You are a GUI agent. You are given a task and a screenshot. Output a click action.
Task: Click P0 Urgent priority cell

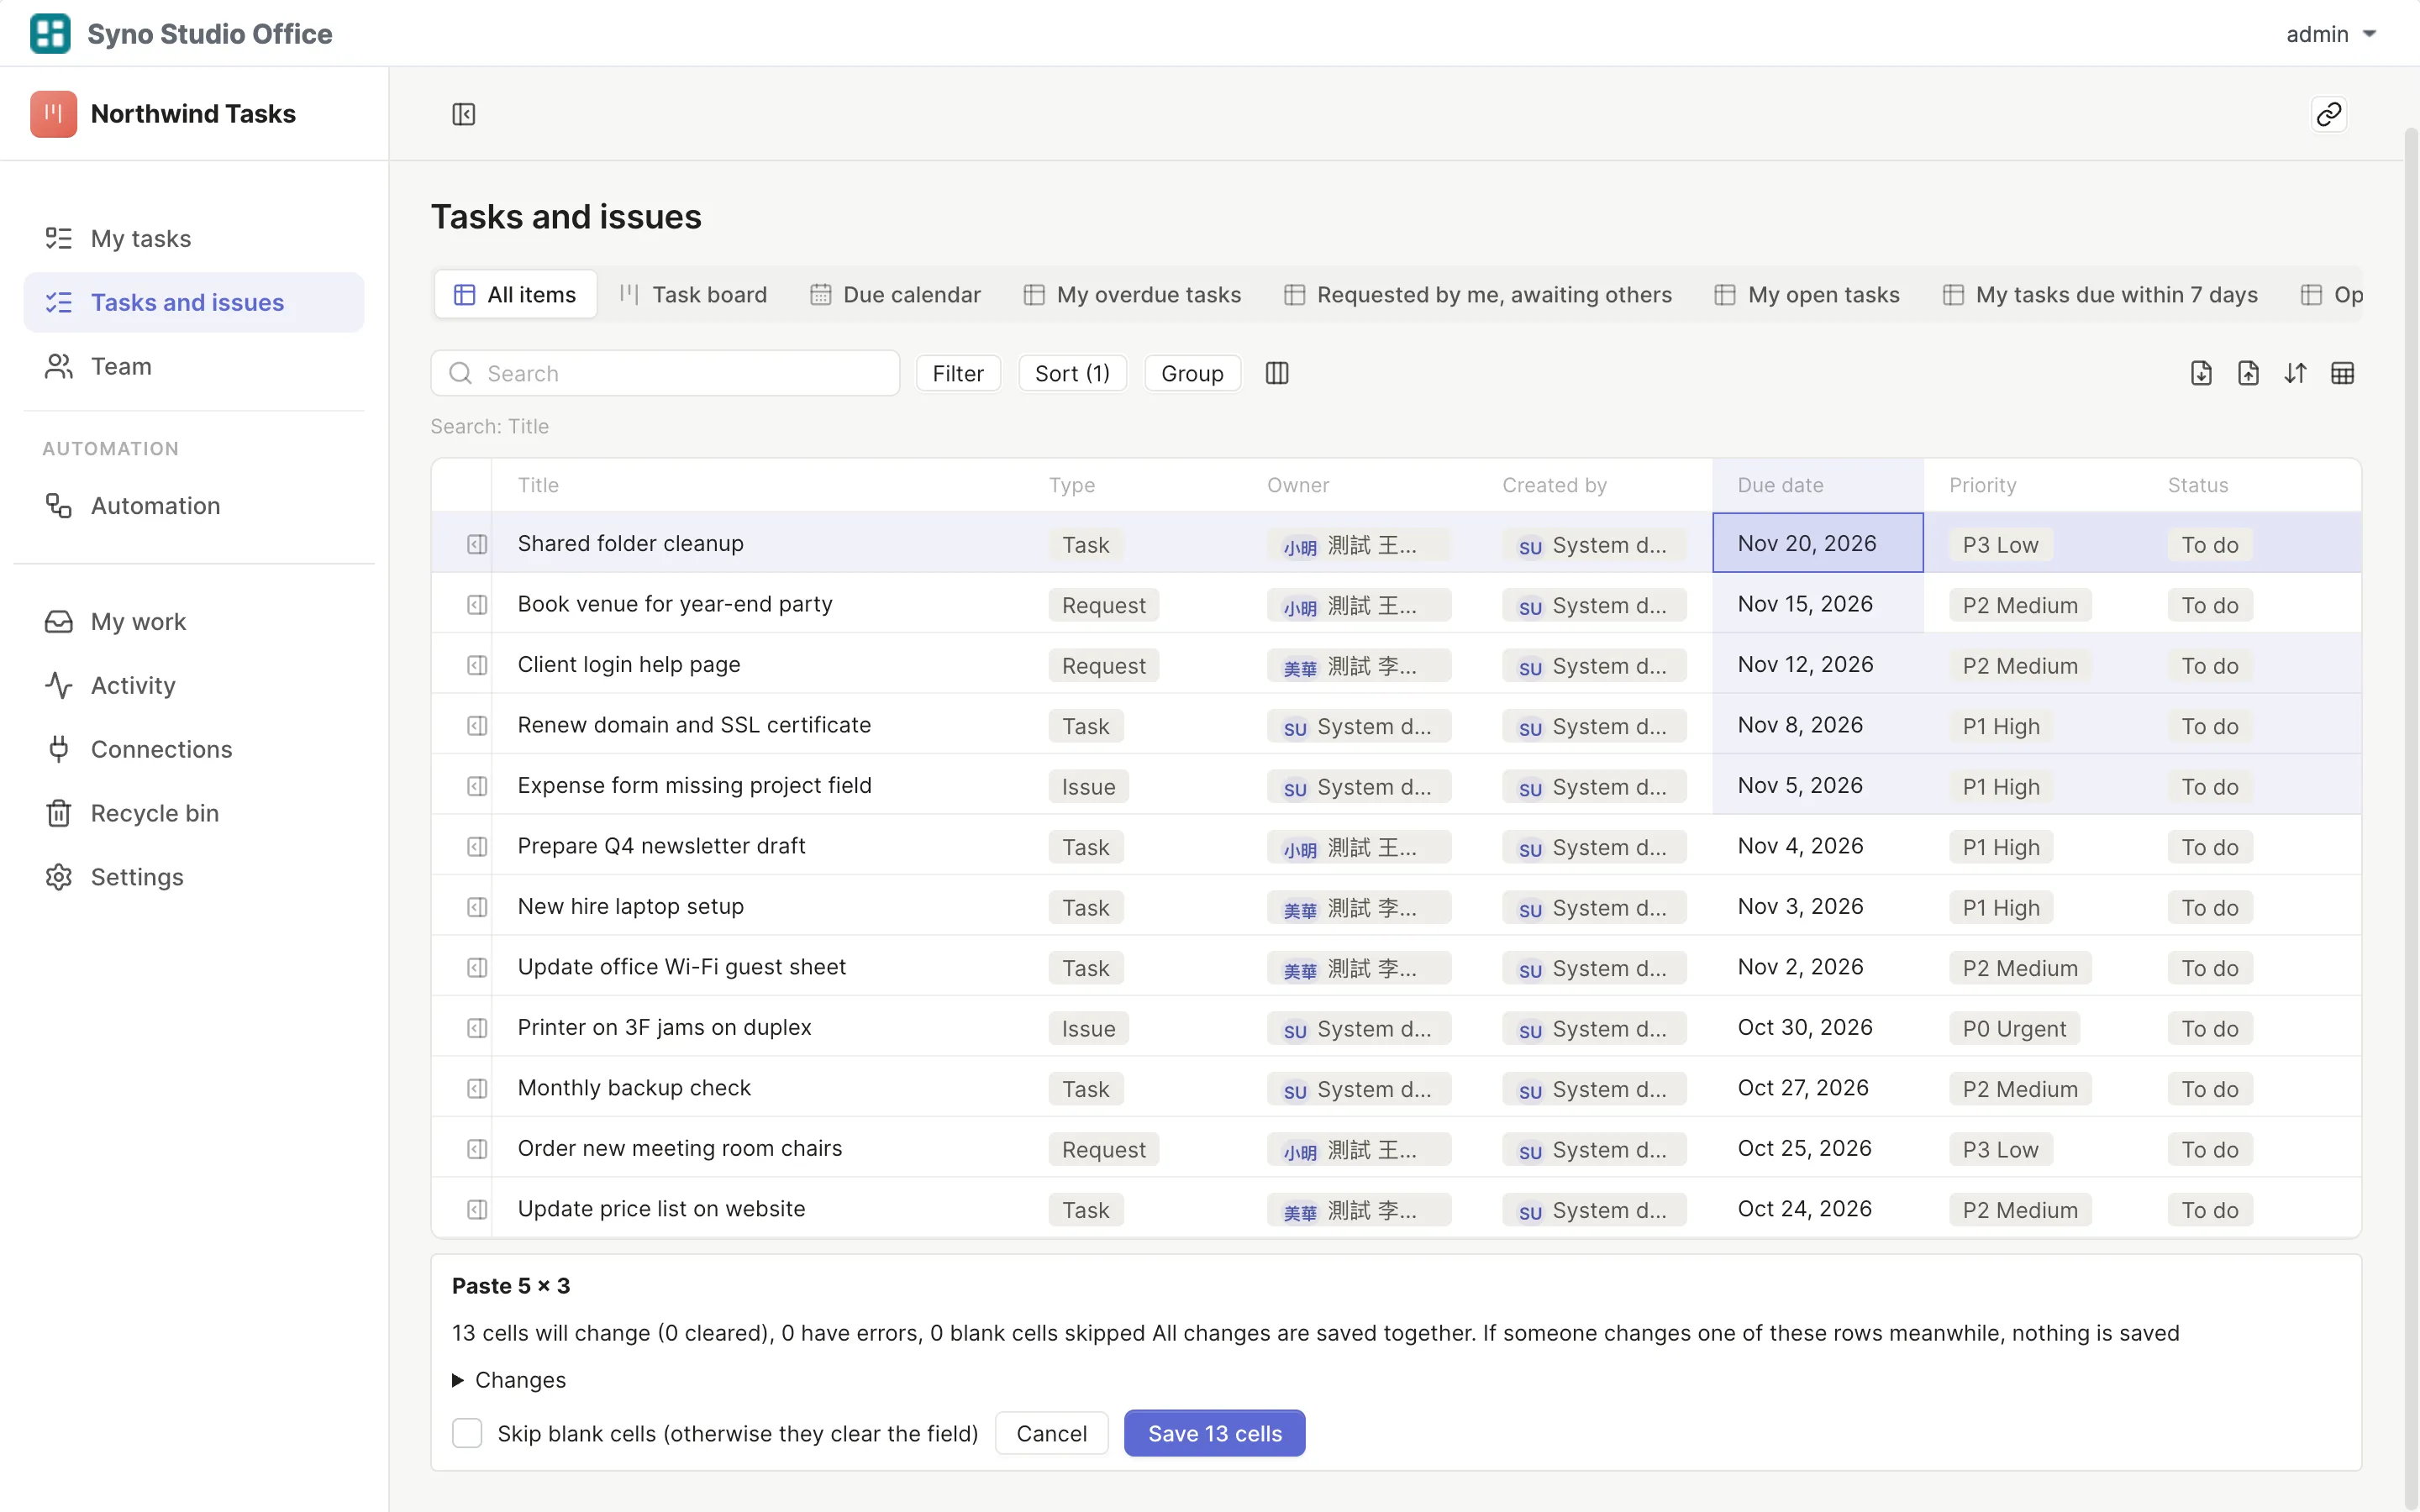(x=2013, y=1028)
